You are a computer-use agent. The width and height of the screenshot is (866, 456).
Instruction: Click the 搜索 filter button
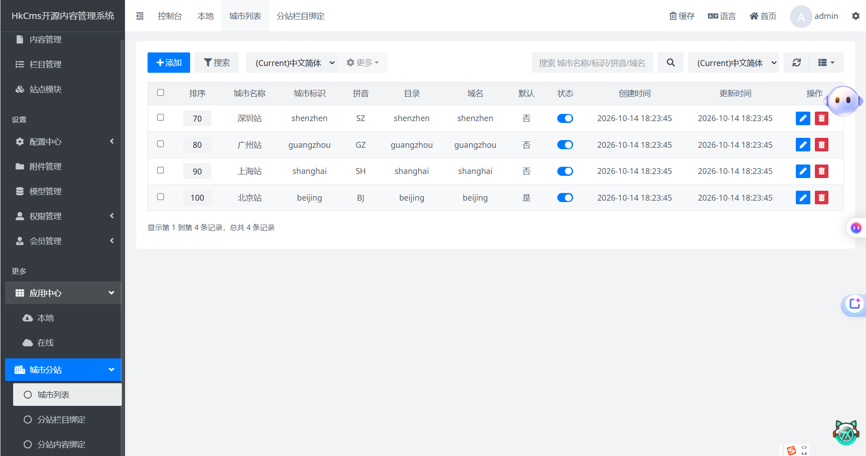pos(216,63)
